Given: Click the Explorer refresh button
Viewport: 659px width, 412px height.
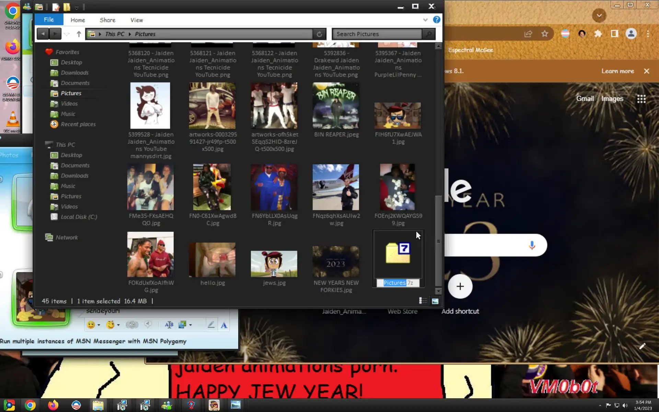Looking at the screenshot, I should tap(319, 34).
